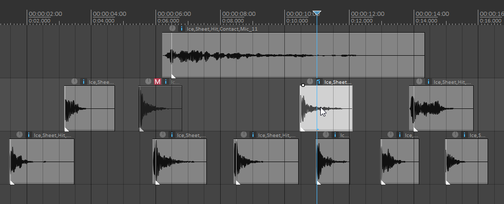Unmute the clip with red M badge

pos(157,82)
